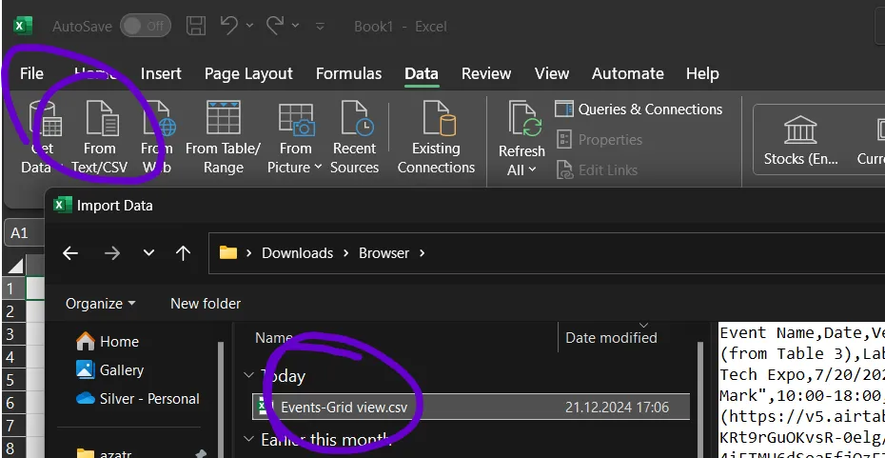Open the Redo history dropdown arrow
Screen dimensions: 885x458
296,26
